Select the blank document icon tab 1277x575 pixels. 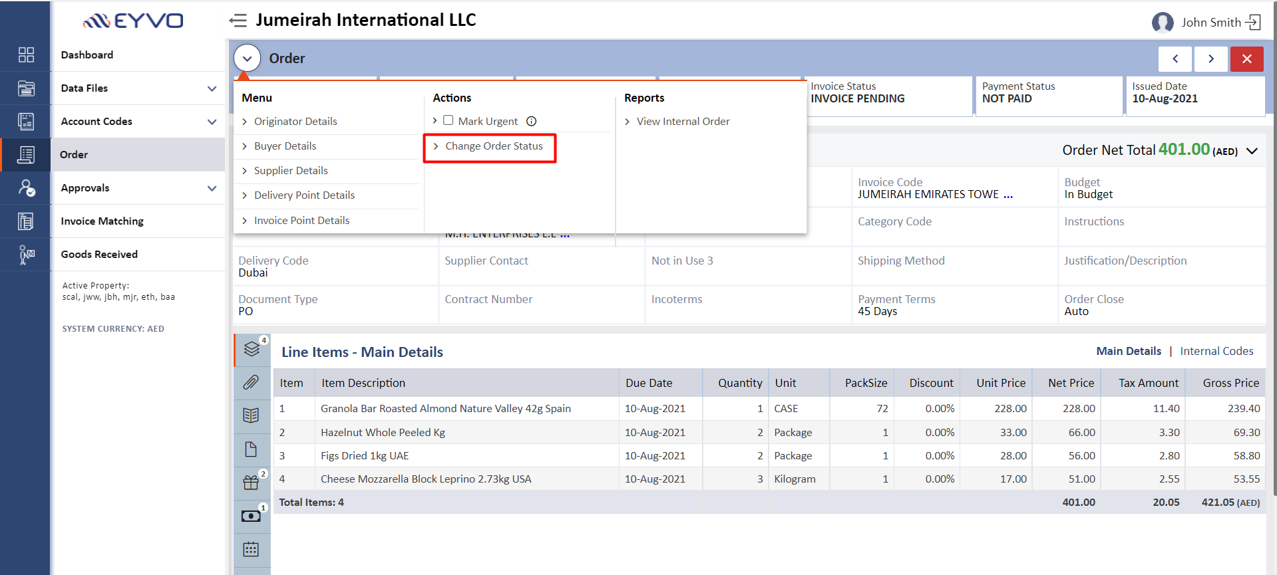252,449
